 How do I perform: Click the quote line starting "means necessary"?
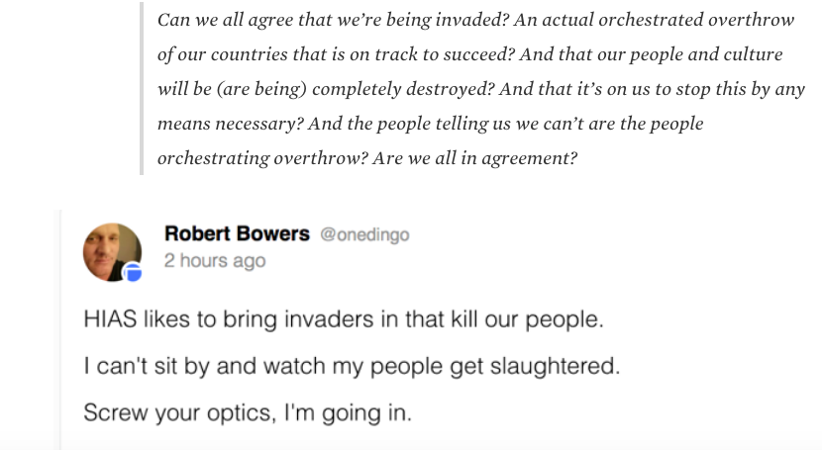[431, 124]
